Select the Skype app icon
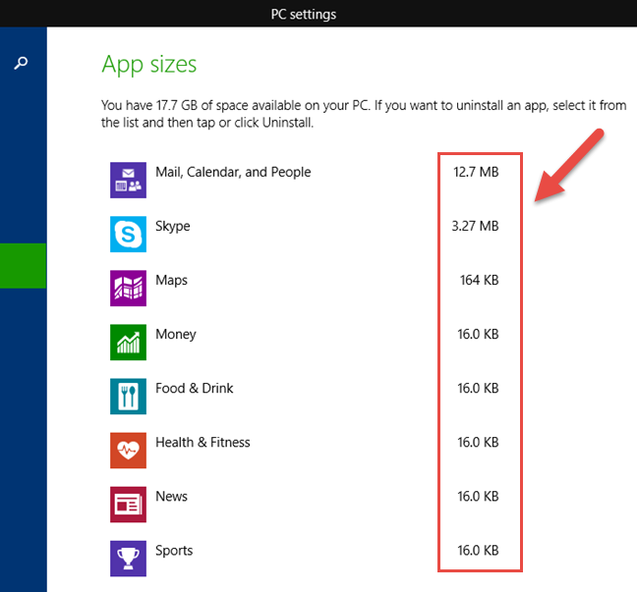 [x=128, y=234]
